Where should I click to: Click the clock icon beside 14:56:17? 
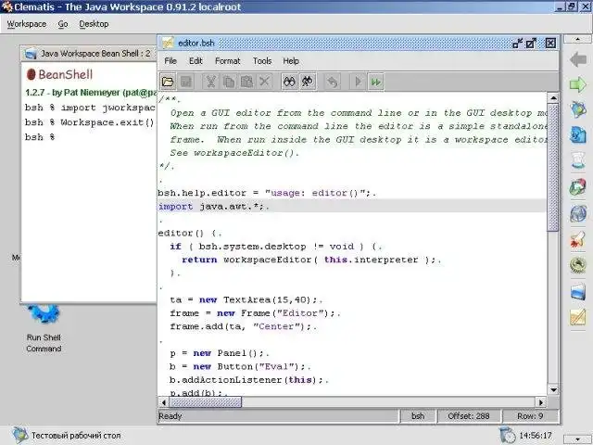507,435
